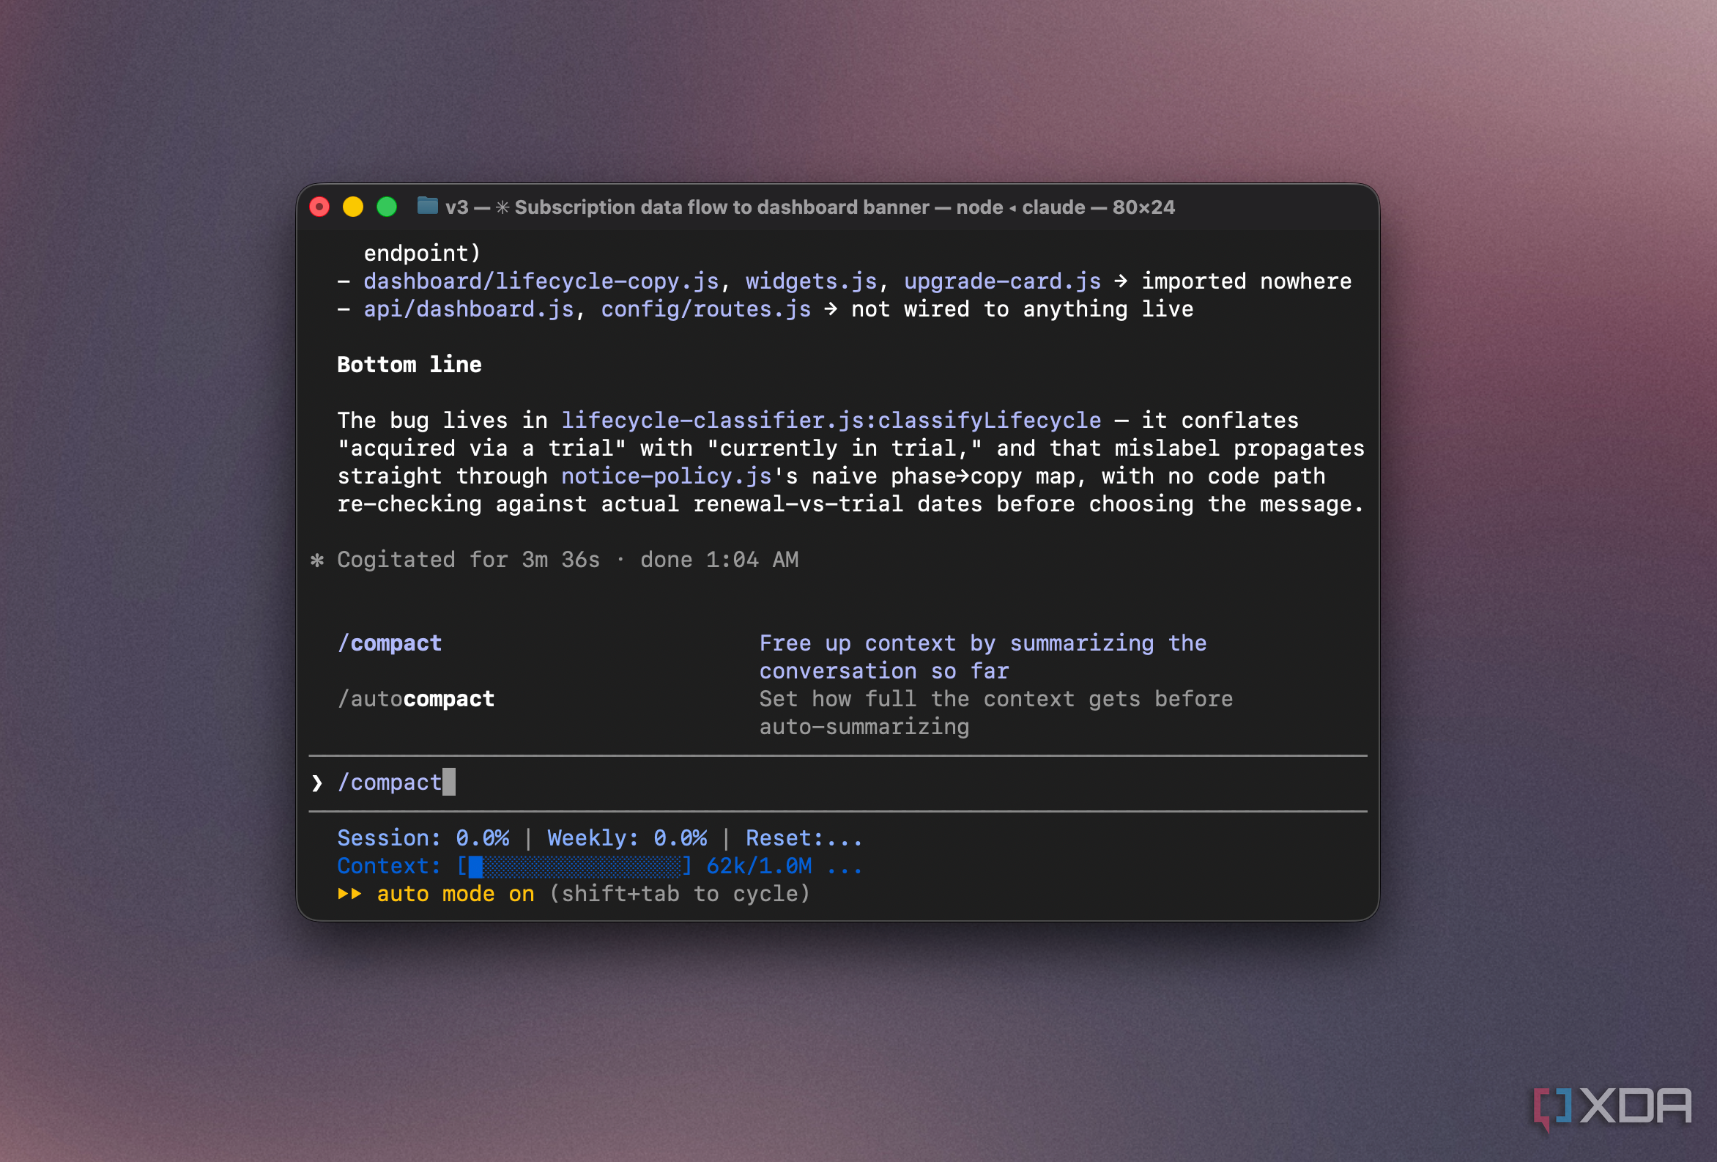Screen dimensions: 1717x1162
Task: Click the 'Weekly: 0.0%' status entry
Action: (x=627, y=838)
